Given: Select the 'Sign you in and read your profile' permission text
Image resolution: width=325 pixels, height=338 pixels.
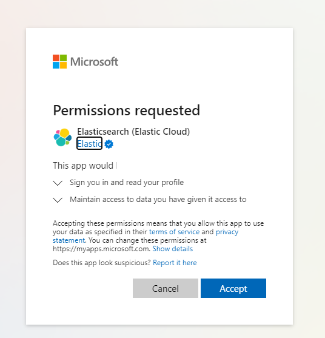Looking at the screenshot, I should (x=127, y=183).
